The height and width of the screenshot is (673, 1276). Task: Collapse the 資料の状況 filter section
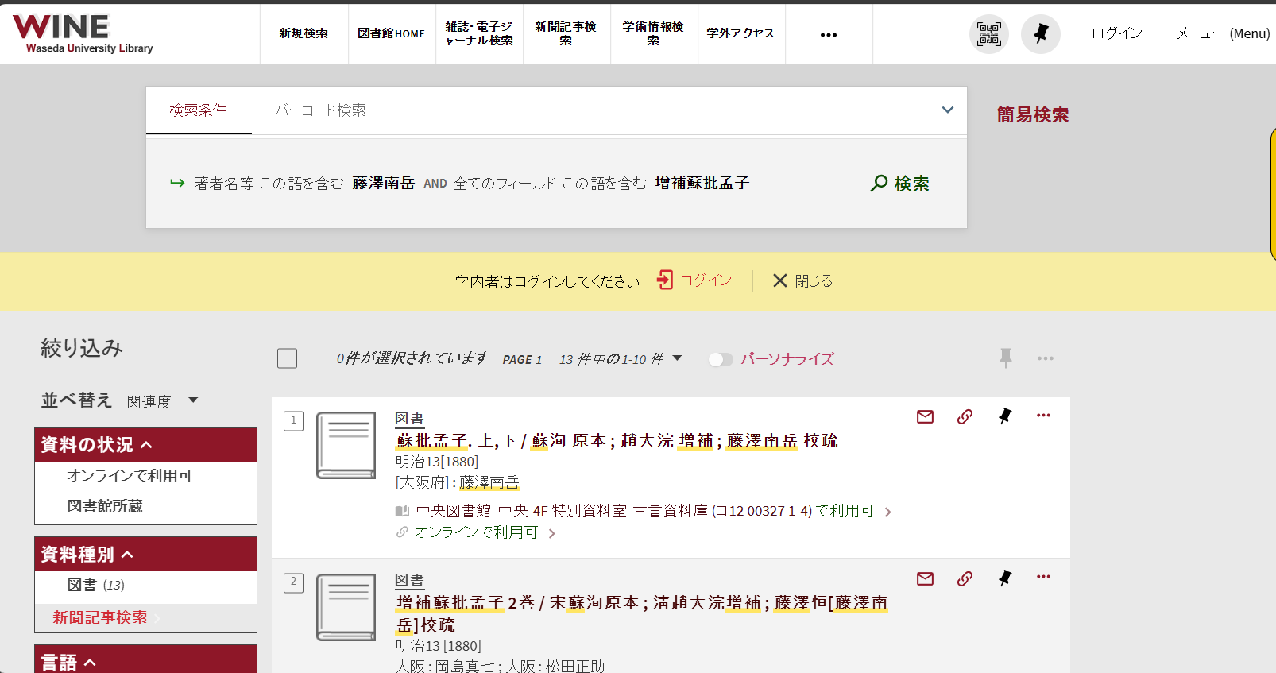[146, 445]
